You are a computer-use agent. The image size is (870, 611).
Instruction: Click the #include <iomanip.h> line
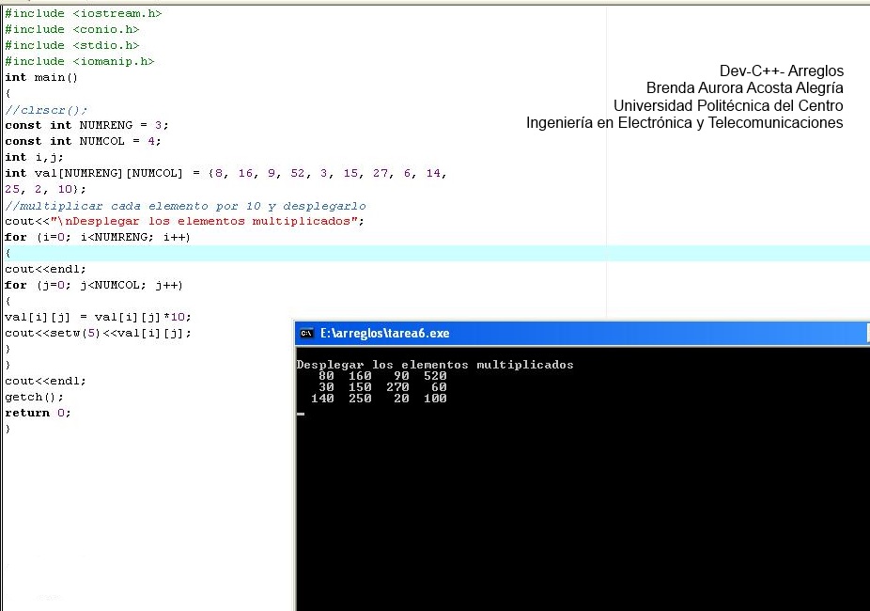pos(78,61)
